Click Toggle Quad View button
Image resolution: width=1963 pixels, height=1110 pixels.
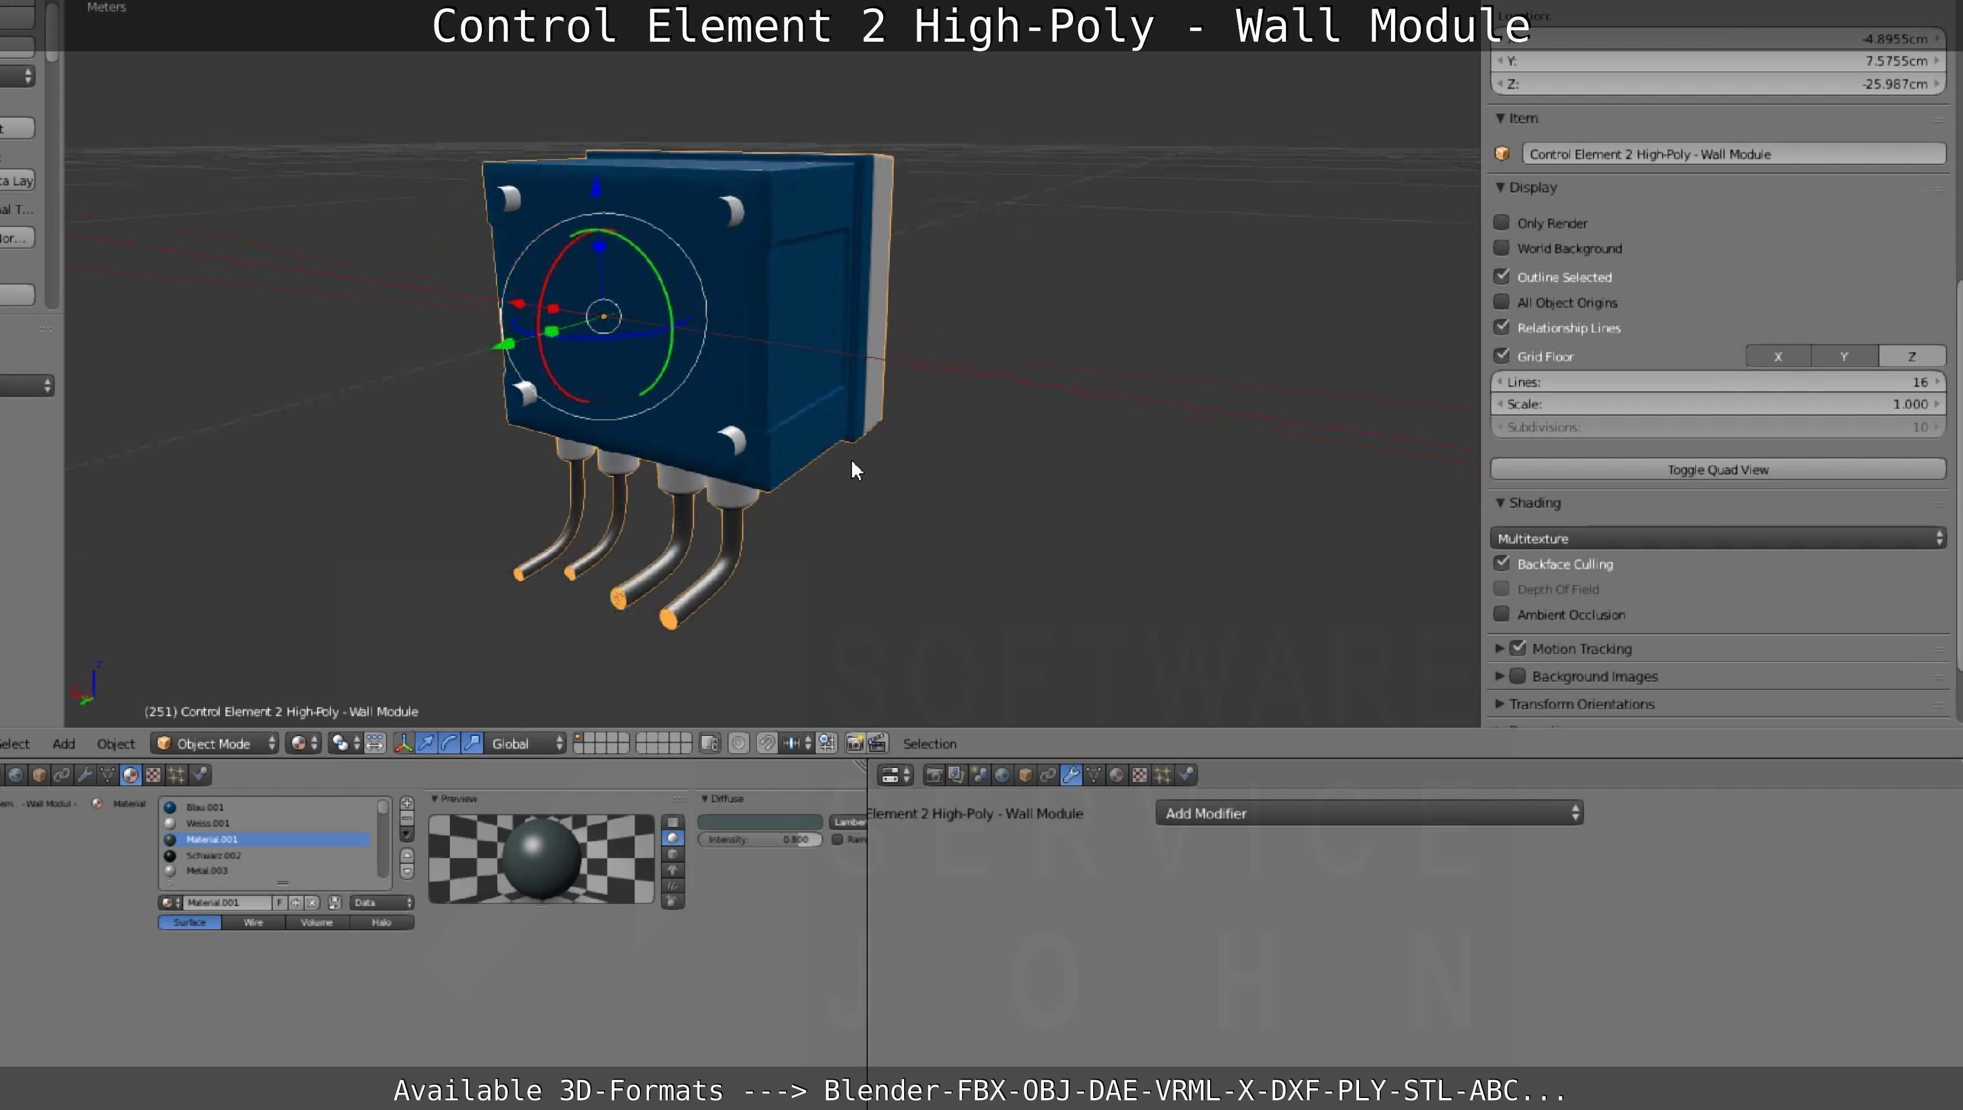[1718, 469]
